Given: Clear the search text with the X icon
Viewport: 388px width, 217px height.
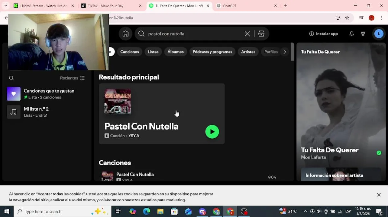Looking at the screenshot, I should (247, 34).
